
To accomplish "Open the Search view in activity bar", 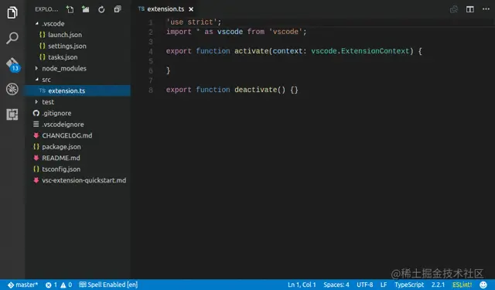I will tap(12, 38).
